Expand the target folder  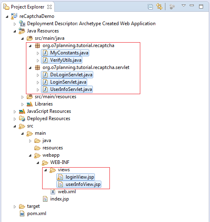(x=15, y=207)
